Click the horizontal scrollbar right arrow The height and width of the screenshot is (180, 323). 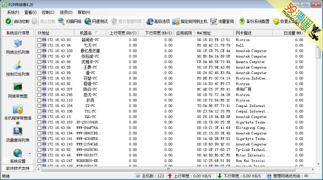[x=313, y=169]
